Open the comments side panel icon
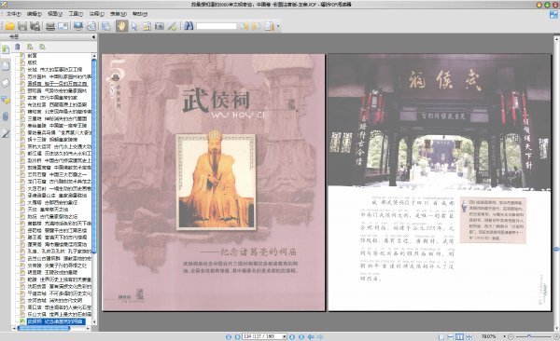Image resolution: width=560 pixels, height=341 pixels. [6, 100]
